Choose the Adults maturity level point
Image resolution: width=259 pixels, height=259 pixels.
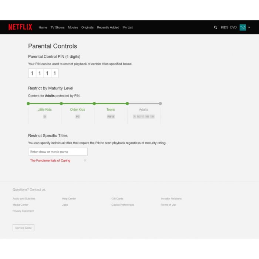click(x=160, y=104)
